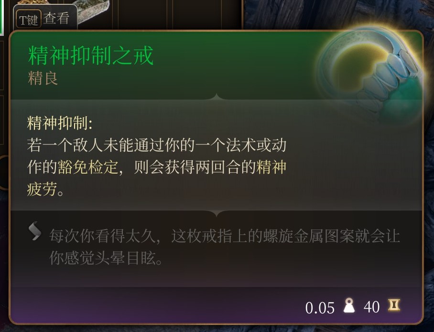This screenshot has width=434, height=332.
Task: Open the 豁免检定 highlighted keyword
Action: click(88, 167)
